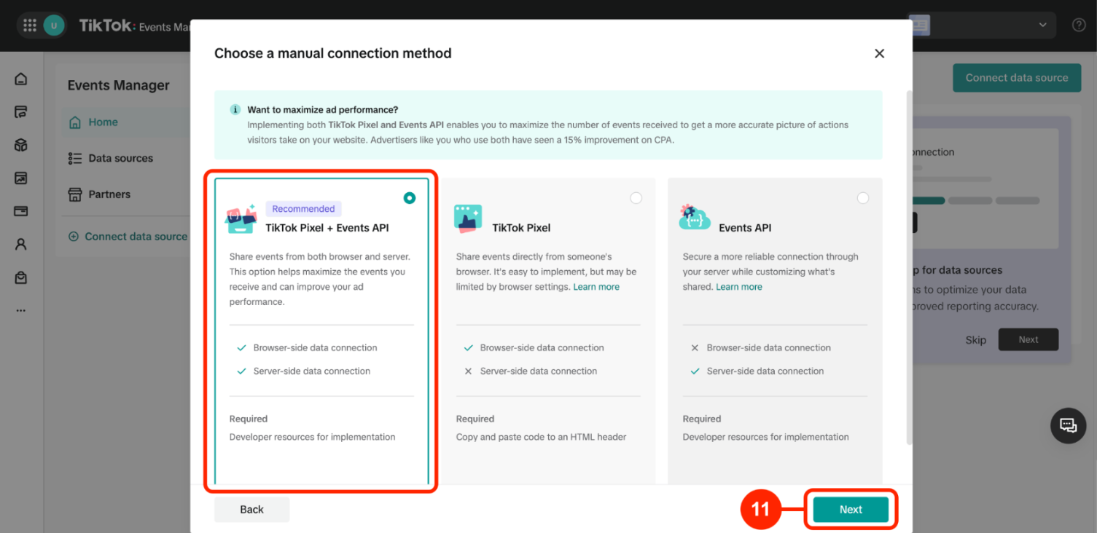Image resolution: width=1097 pixels, height=533 pixels.
Task: Click the TikTok logo in the top bar
Action: click(106, 25)
